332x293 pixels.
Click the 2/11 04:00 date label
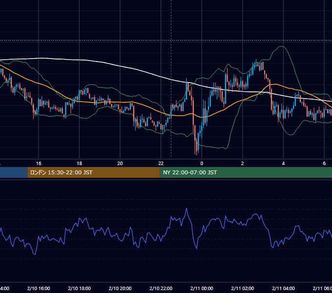tap(283, 288)
